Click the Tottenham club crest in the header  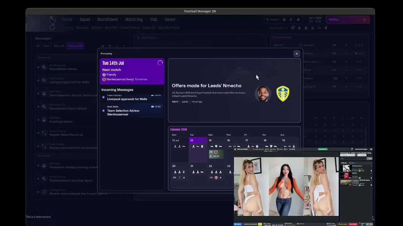53,23
